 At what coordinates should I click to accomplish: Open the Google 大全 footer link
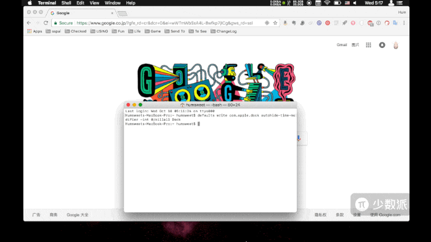click(78, 215)
